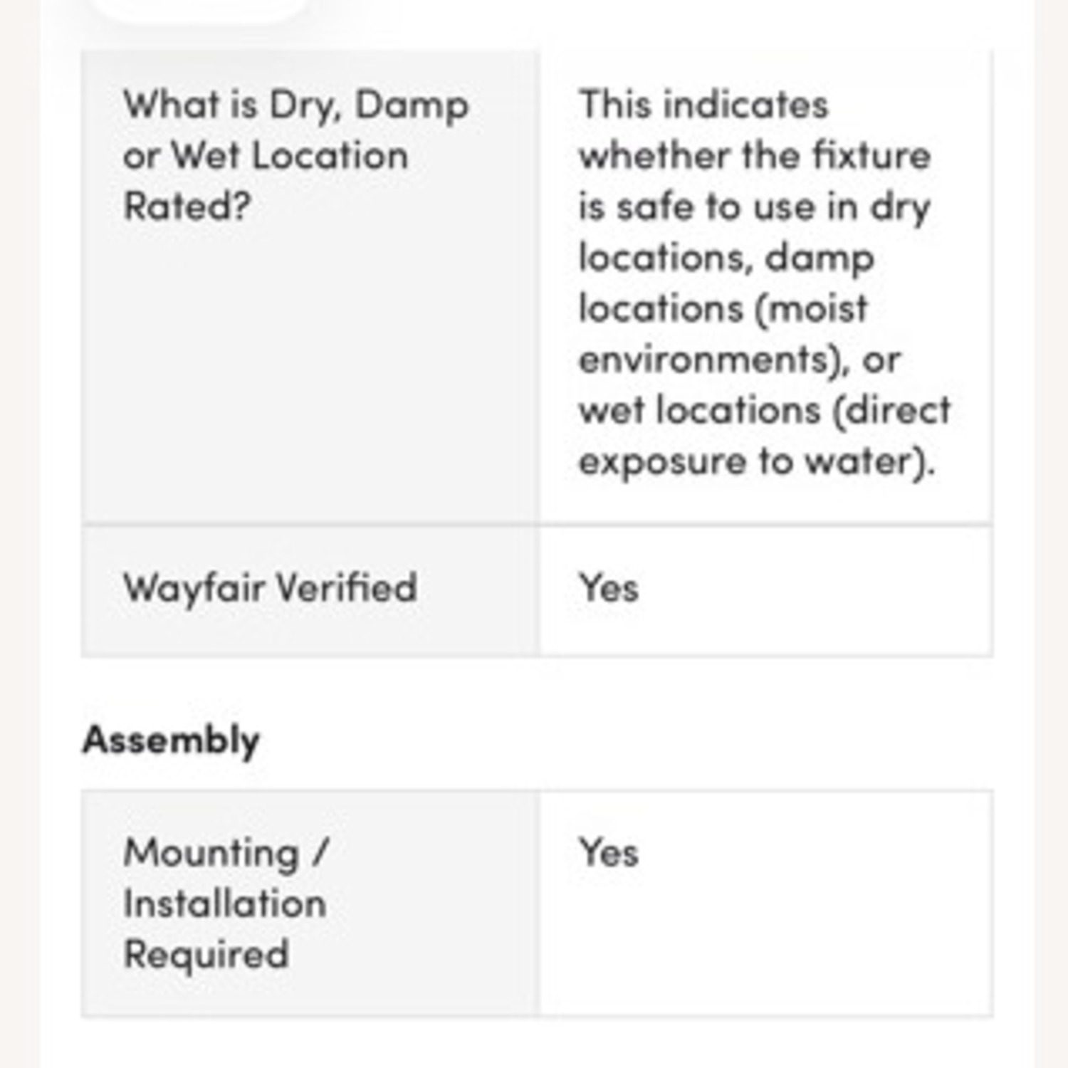
Task: Click "Yes" beside Mounting / Installation Required
Action: [609, 852]
